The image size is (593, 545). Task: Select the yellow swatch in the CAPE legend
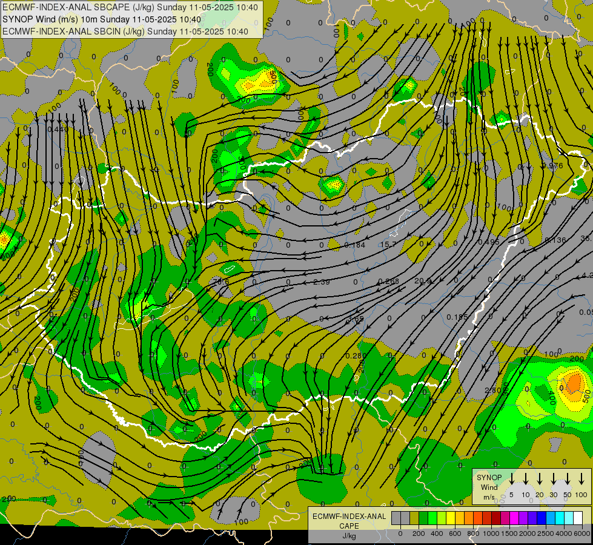[451, 518]
